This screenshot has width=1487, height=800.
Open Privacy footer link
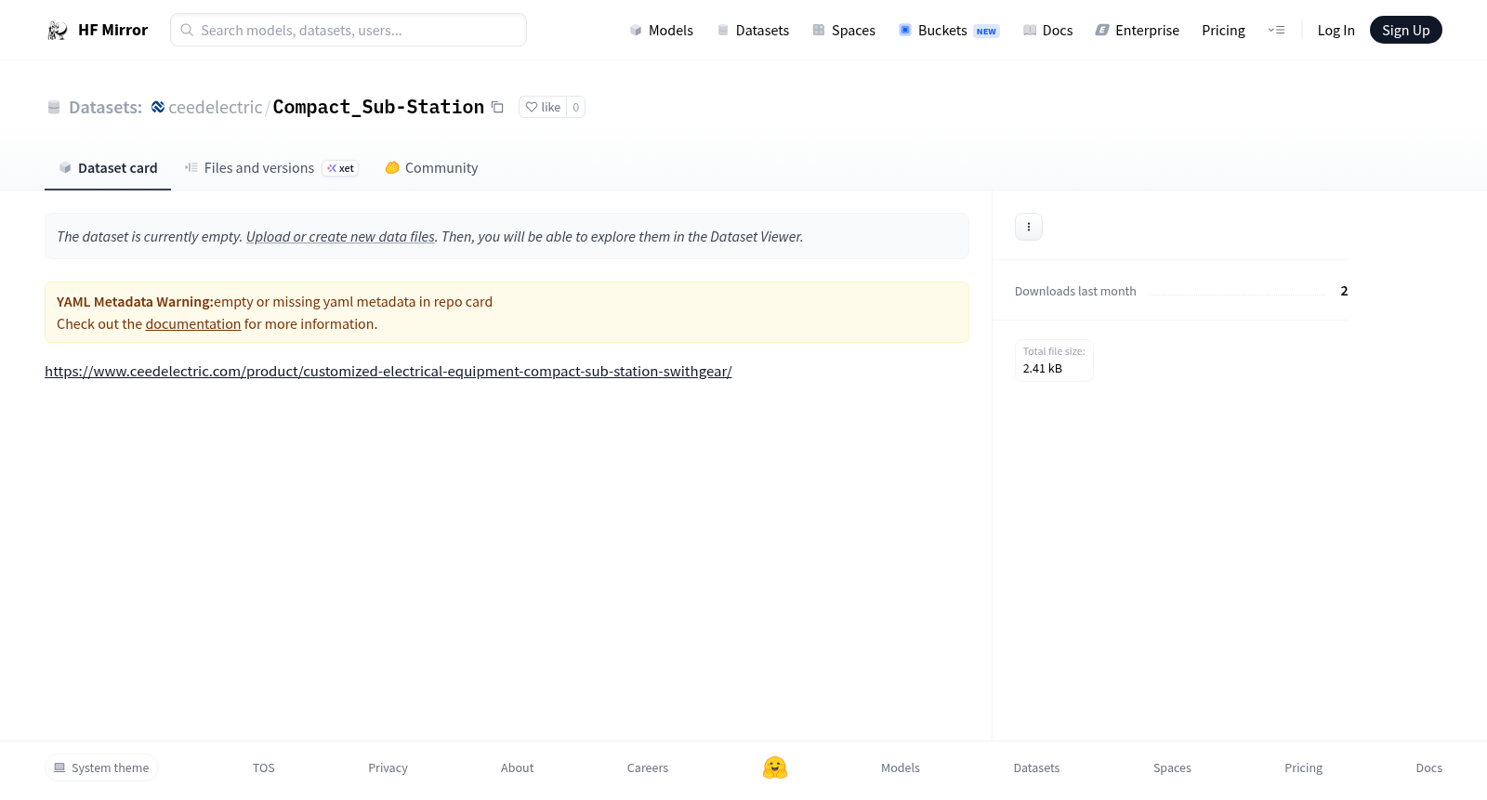click(388, 768)
